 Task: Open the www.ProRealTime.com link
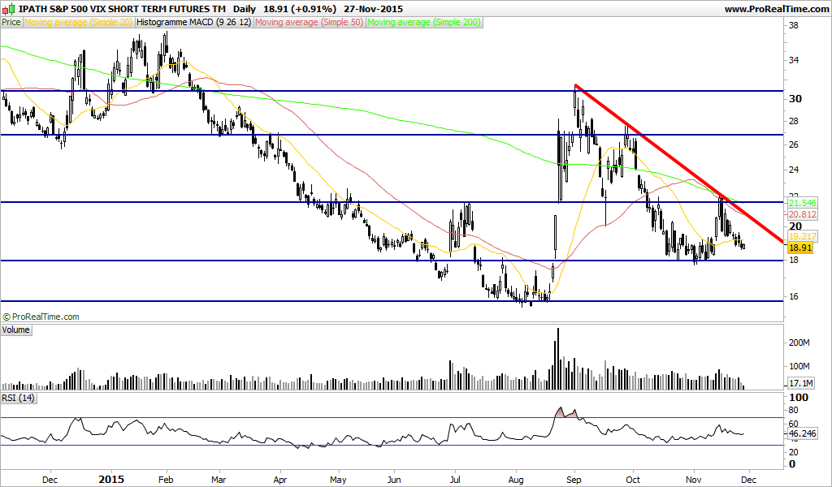(x=776, y=9)
